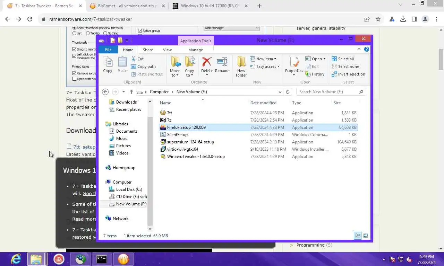
Task: Switch to the Share ribbon tab
Action: (x=148, y=50)
